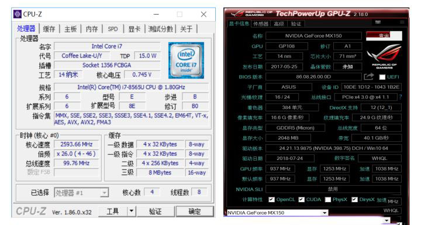Image resolution: width=421 pixels, height=225 pixels.
Task: Click the core voltage value 0.745 V
Action: [x=142, y=74]
